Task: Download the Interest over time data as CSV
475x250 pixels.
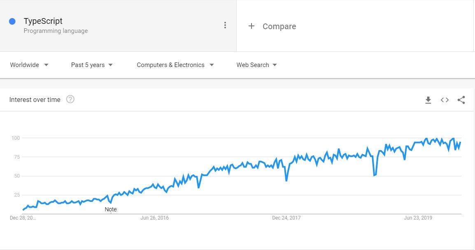Action: coord(428,100)
